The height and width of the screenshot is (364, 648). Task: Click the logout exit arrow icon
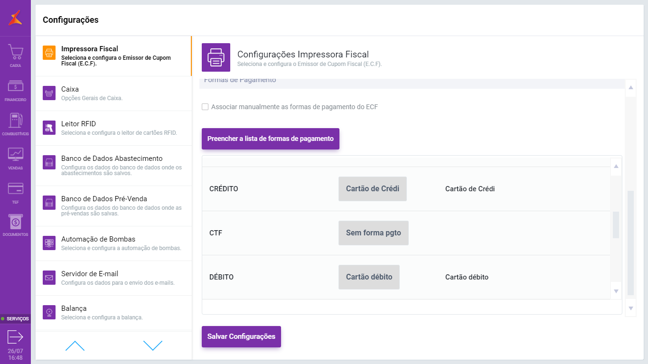pos(15,337)
